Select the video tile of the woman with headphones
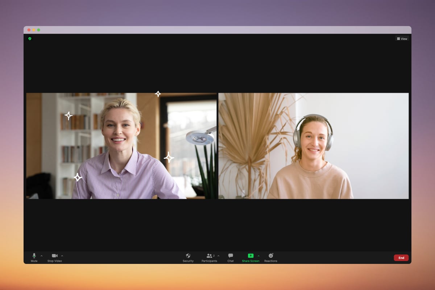 coord(314,146)
